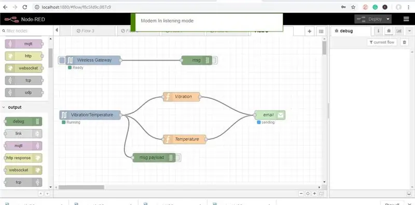The image size is (415, 205).
Task: Open the Node-RED hamburger main menu
Action: click(406, 19)
